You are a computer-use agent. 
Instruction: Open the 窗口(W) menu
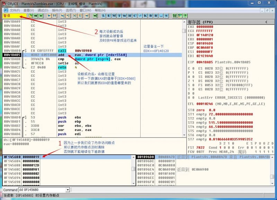pyautogui.click(x=85, y=10)
